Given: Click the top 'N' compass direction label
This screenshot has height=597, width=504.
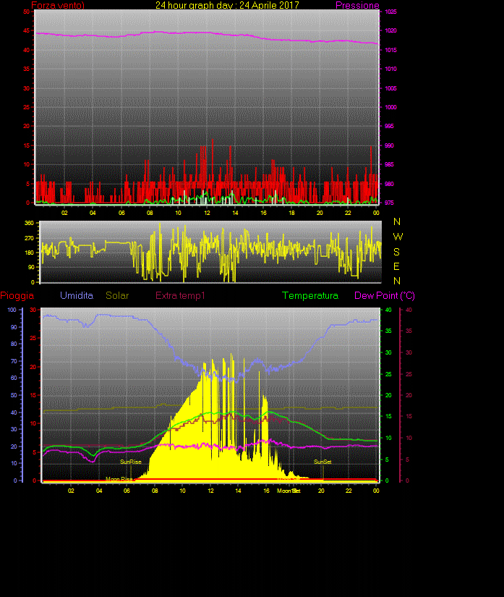Looking at the screenshot, I should click(x=397, y=221).
